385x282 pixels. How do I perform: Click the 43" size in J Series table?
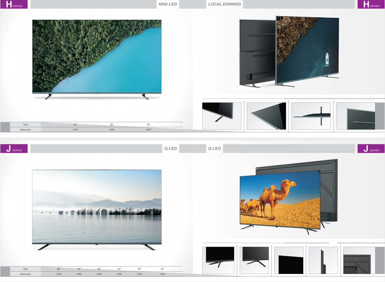(162, 269)
